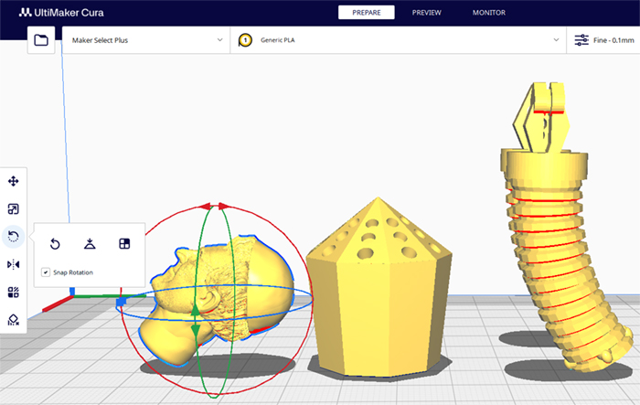The width and height of the screenshot is (640, 405).
Task: Select the Support Blocker tool
Action: (x=13, y=320)
